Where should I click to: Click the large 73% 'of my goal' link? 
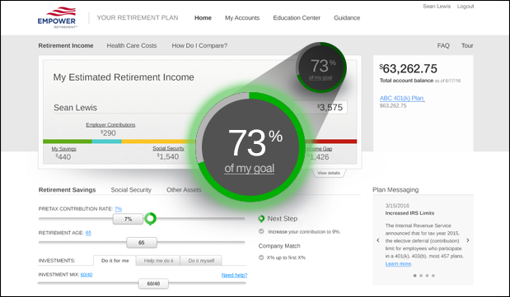(x=249, y=169)
